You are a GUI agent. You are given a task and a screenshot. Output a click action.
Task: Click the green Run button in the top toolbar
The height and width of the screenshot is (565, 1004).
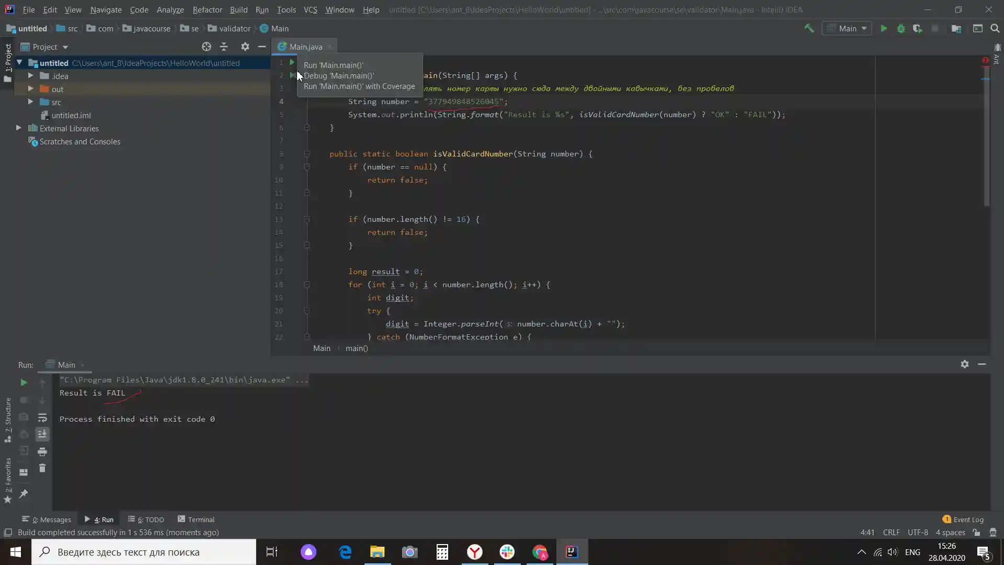click(x=884, y=29)
